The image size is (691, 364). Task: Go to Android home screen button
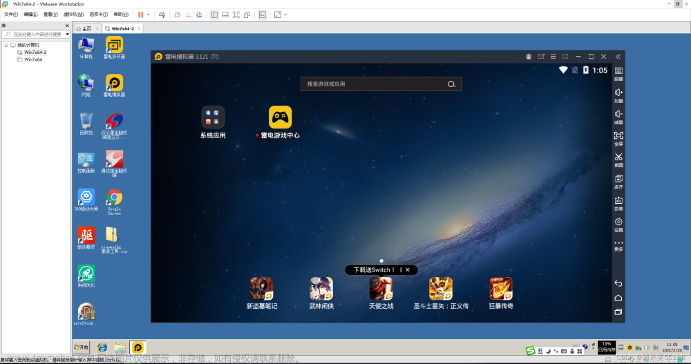[x=618, y=298]
